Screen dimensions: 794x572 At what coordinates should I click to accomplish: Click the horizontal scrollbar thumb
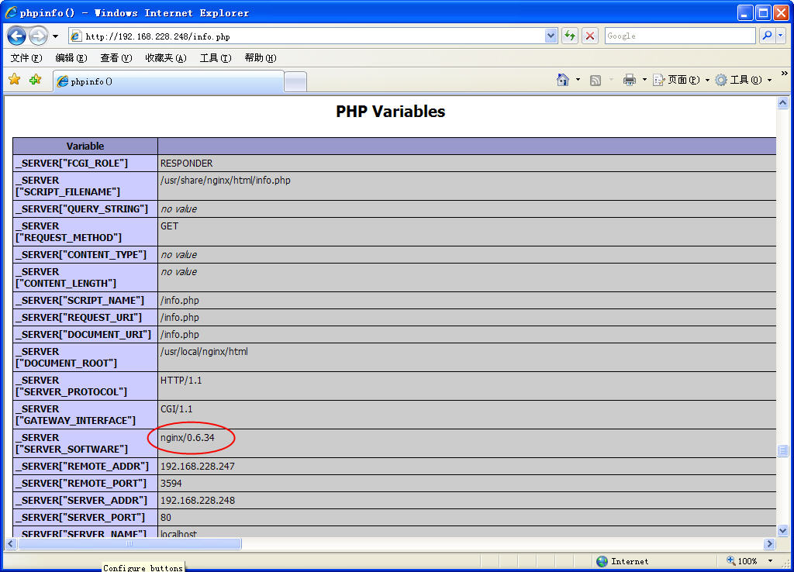129,544
